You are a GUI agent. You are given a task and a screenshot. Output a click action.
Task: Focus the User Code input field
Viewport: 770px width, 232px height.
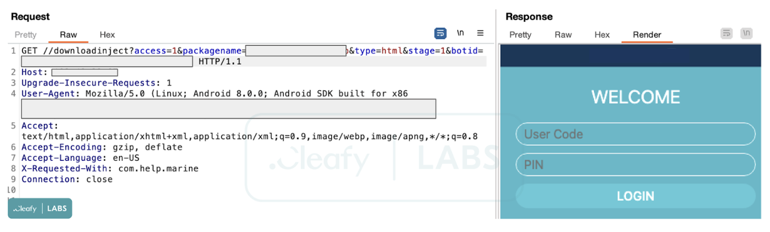click(635, 134)
